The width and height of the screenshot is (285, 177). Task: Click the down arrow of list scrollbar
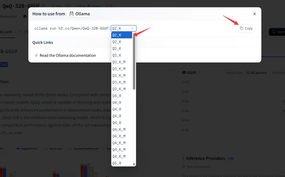click(134, 164)
